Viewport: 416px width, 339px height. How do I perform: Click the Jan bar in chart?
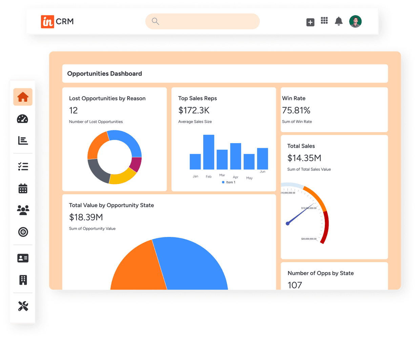[195, 162]
